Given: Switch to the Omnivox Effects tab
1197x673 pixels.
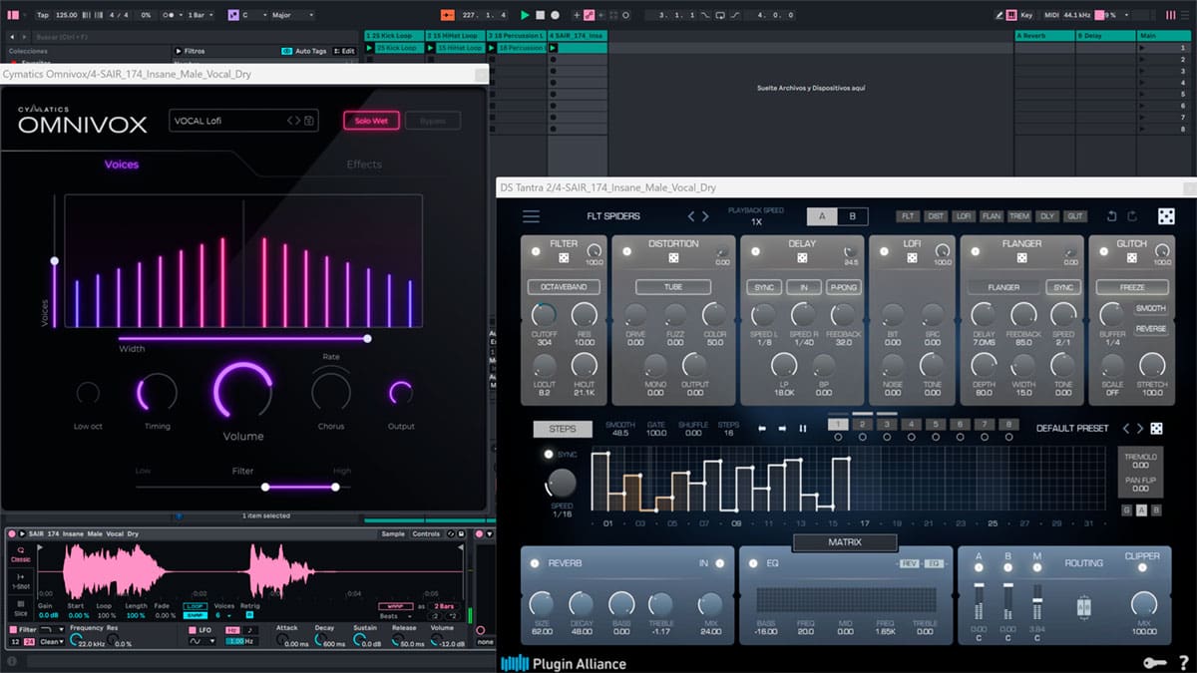Looking at the screenshot, I should 364,165.
